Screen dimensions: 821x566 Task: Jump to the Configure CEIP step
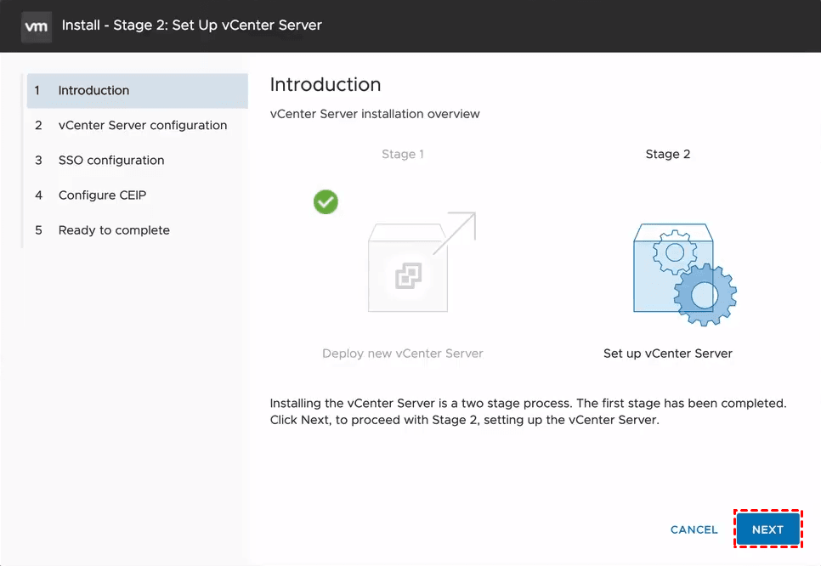[102, 195]
